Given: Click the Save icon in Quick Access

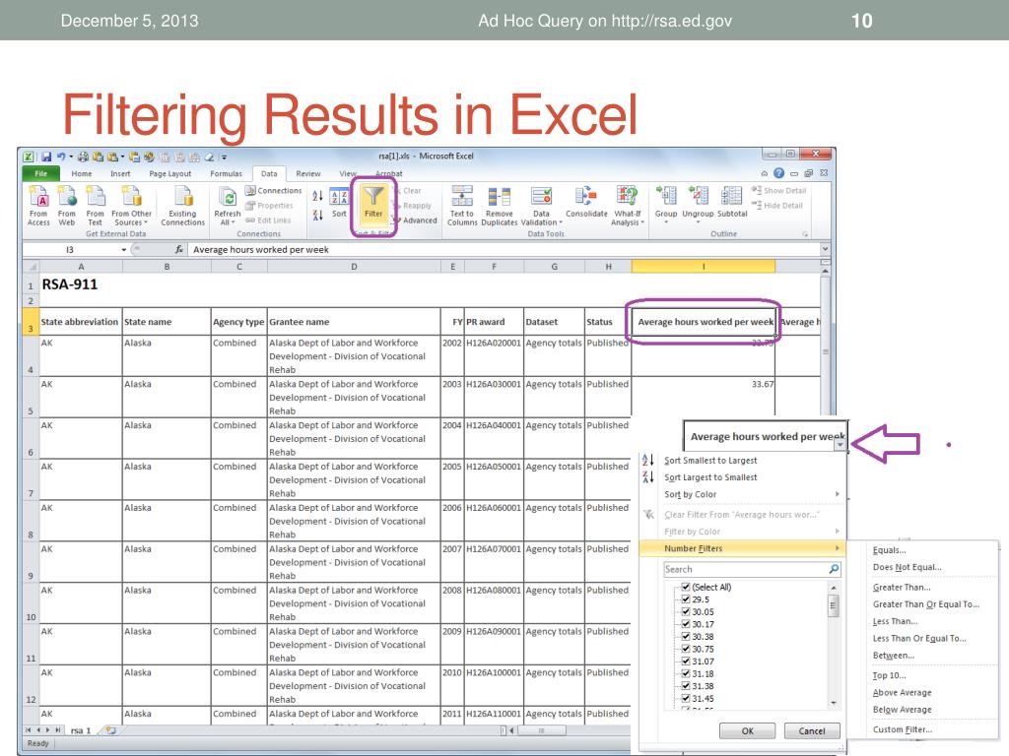Looking at the screenshot, I should click(46, 157).
